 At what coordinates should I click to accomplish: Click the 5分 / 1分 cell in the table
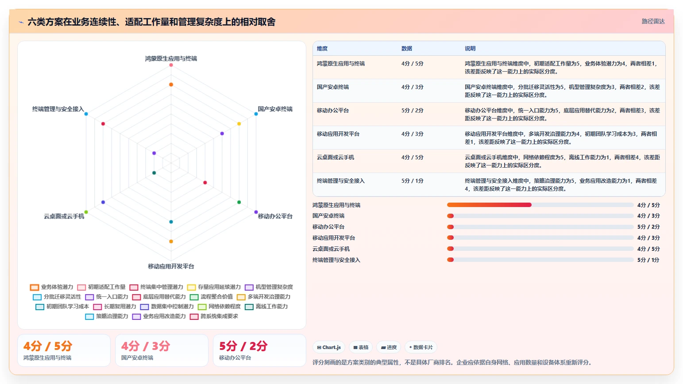(413, 181)
